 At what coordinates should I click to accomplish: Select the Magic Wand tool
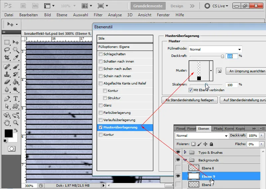16,50
